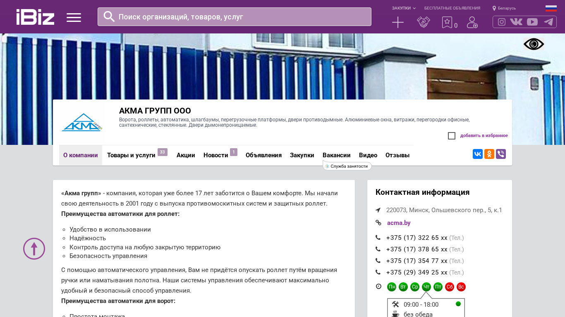The height and width of the screenshot is (317, 565).
Task: Click the Служба занятости badge
Action: pyautogui.click(x=347, y=166)
